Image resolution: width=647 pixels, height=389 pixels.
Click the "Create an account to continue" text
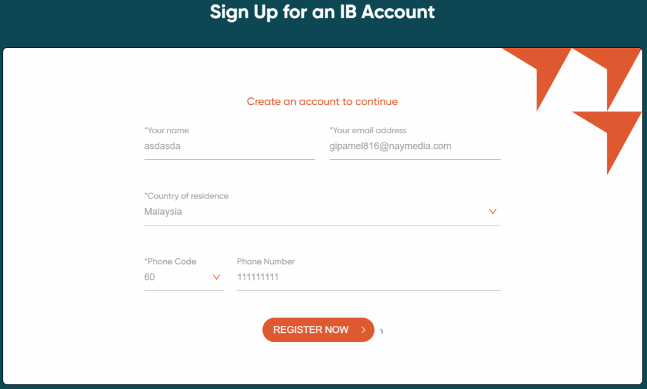[x=322, y=101]
